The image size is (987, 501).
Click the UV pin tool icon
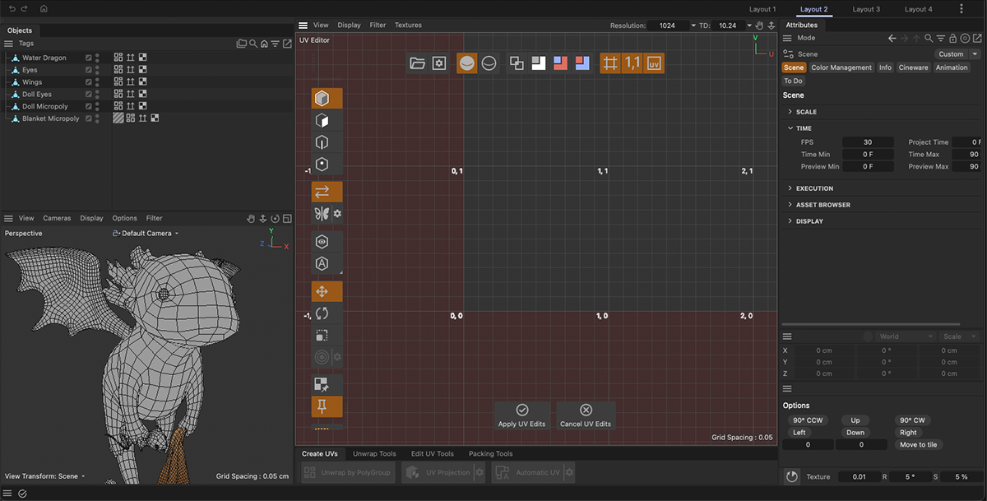(x=322, y=406)
